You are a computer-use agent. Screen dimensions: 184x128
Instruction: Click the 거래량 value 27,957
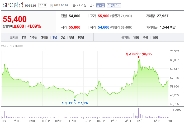coord(163,16)
